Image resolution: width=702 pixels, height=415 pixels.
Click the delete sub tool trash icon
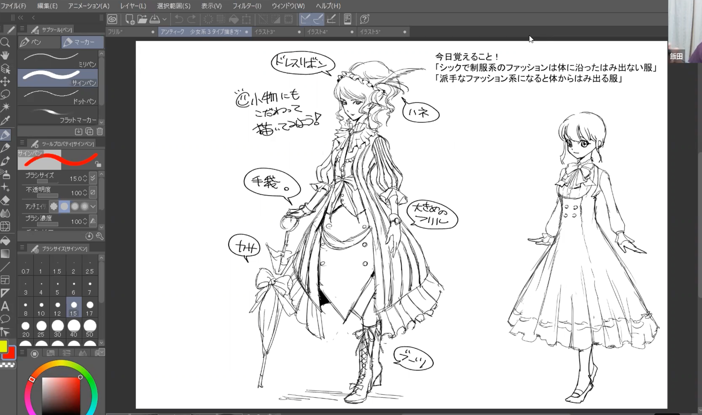point(100,131)
